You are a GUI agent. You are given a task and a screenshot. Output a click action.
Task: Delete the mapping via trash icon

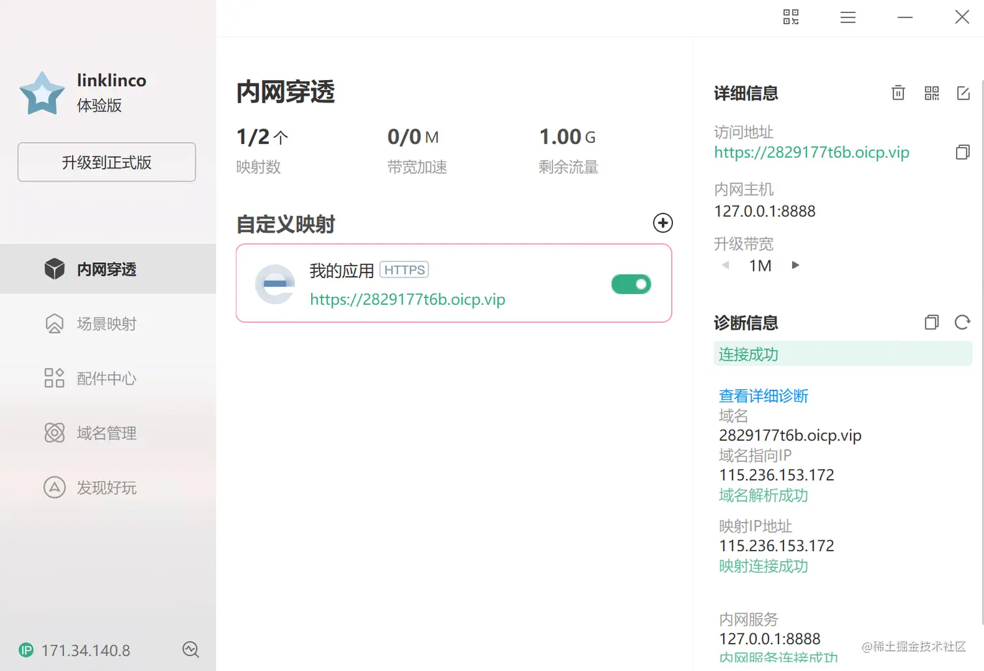[x=898, y=93]
